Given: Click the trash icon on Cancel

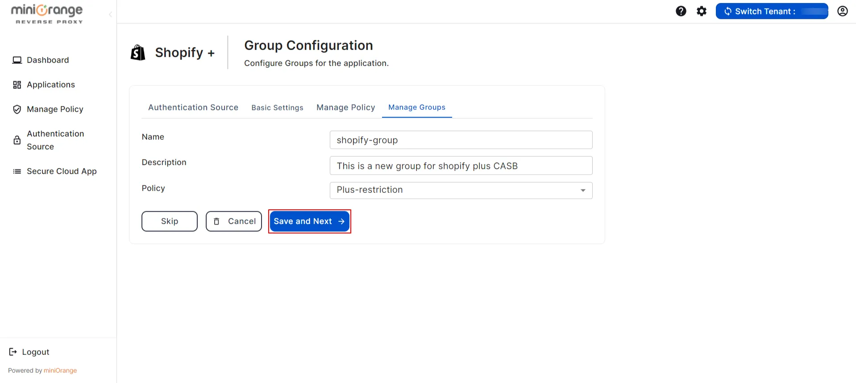Looking at the screenshot, I should [x=216, y=221].
